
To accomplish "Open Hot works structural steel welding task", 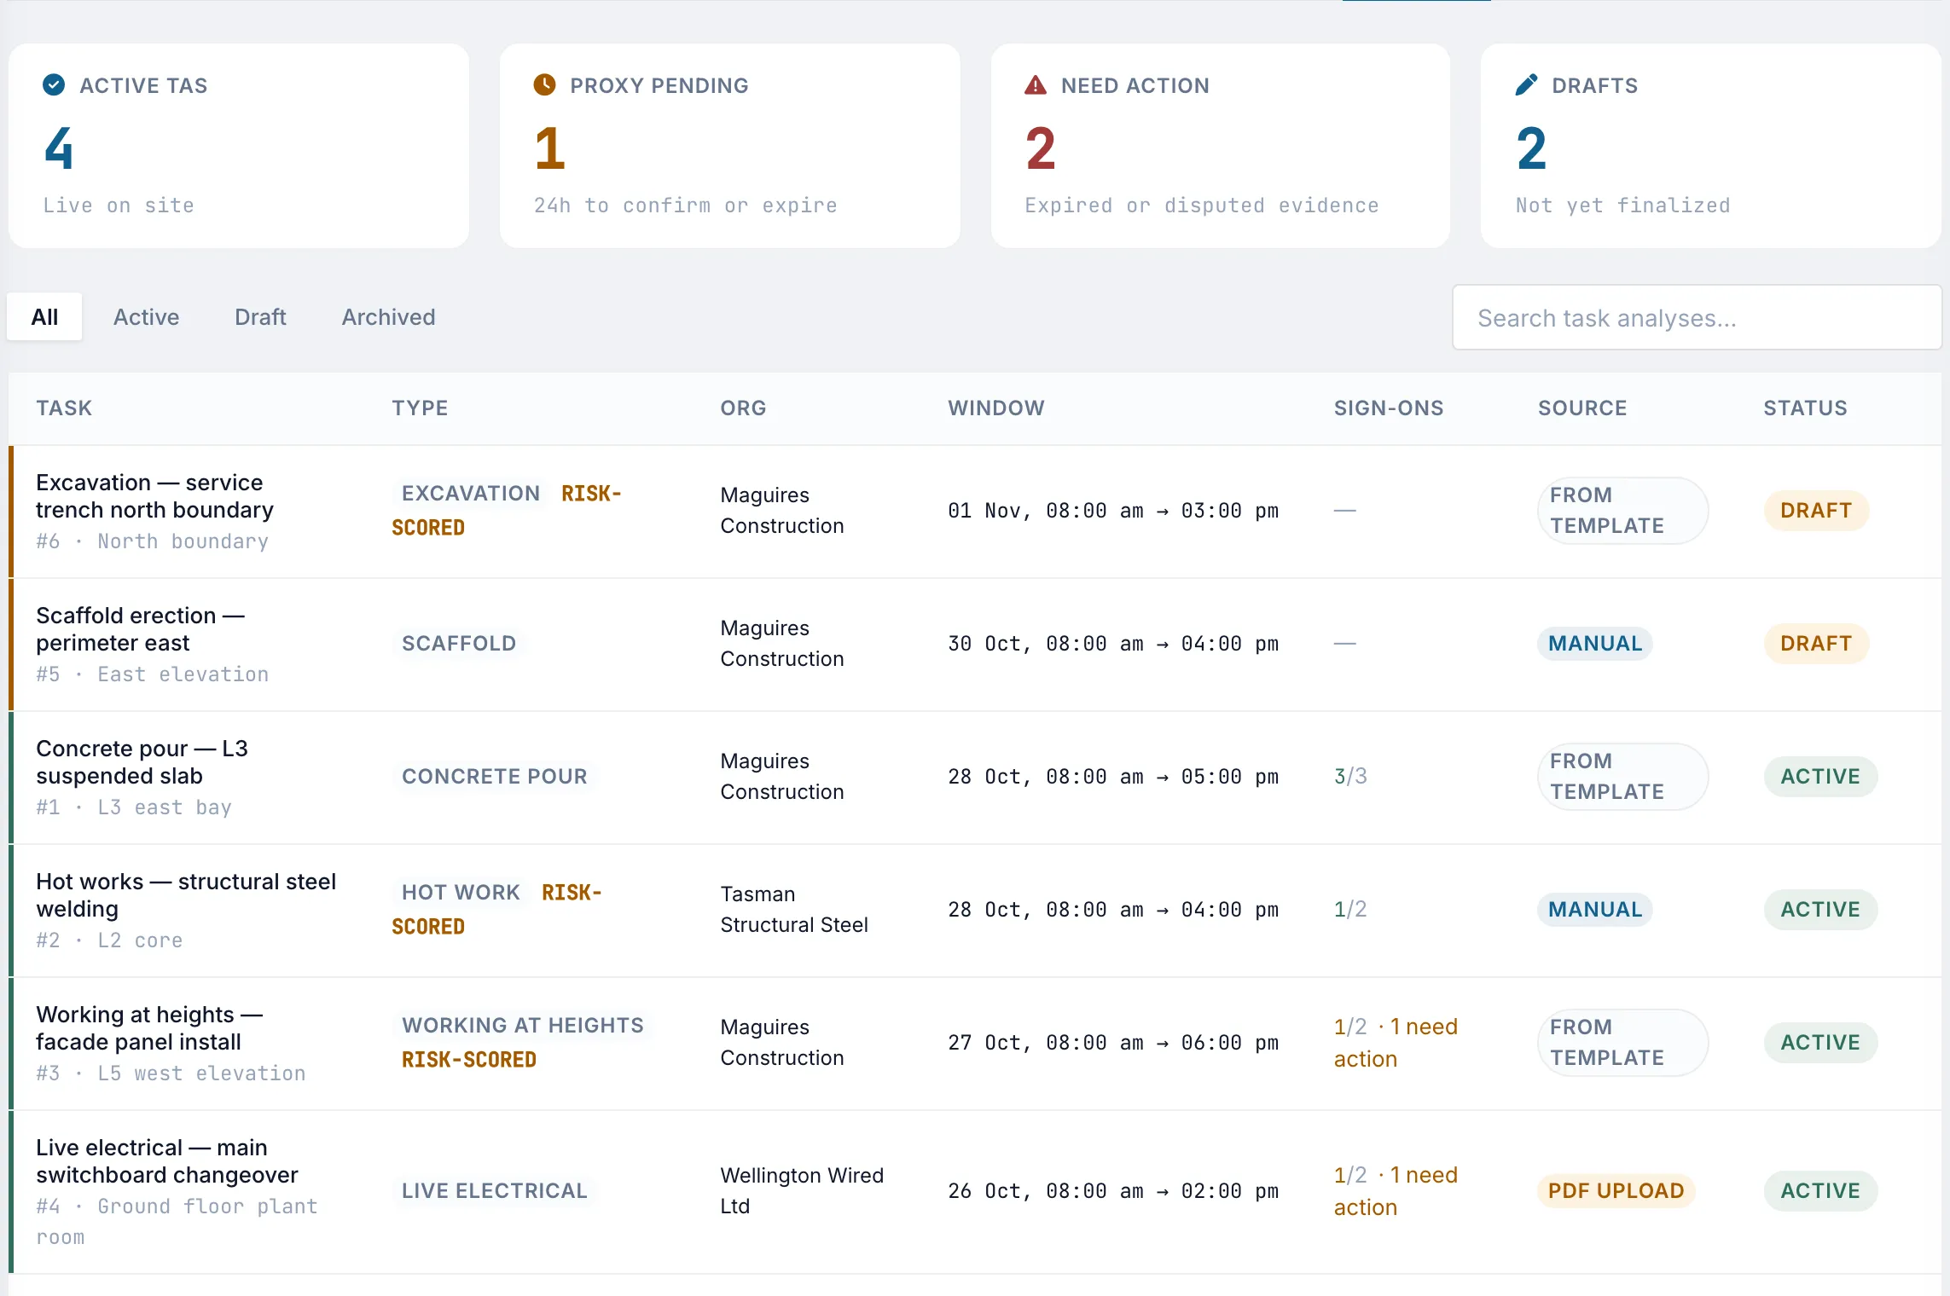I will [186, 895].
